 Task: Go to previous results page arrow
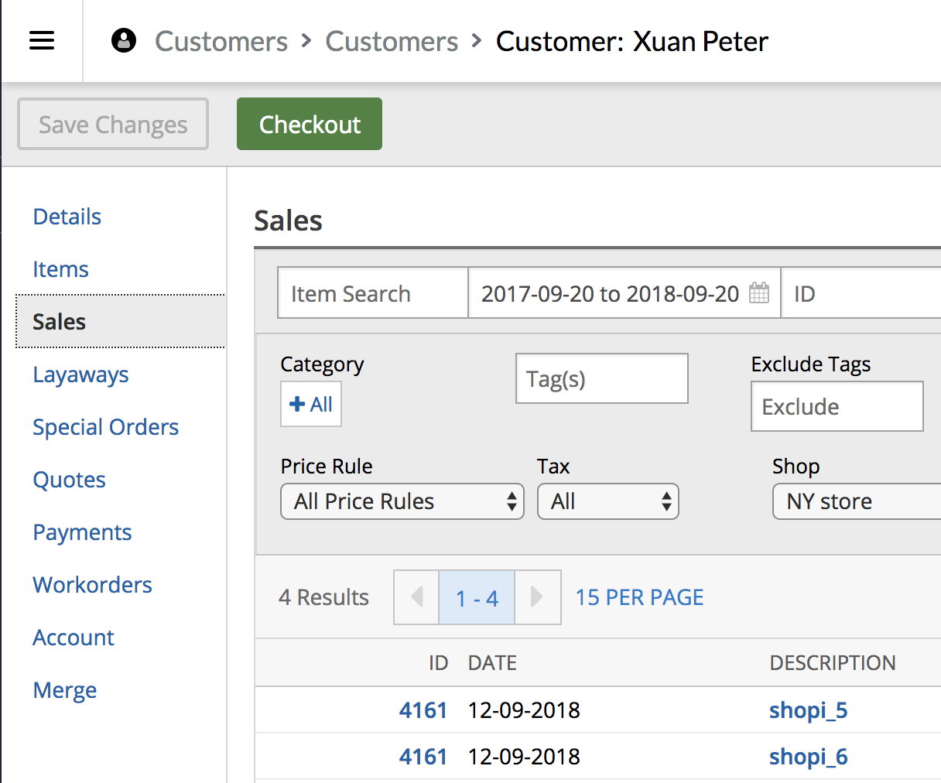point(416,597)
